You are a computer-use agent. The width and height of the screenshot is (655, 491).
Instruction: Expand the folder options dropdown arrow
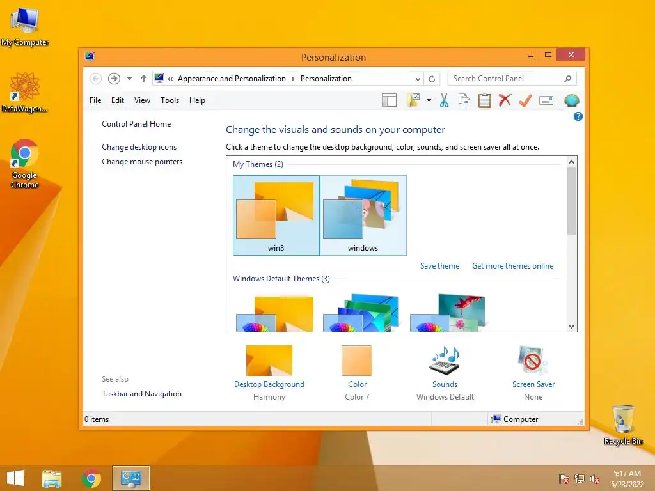(429, 100)
